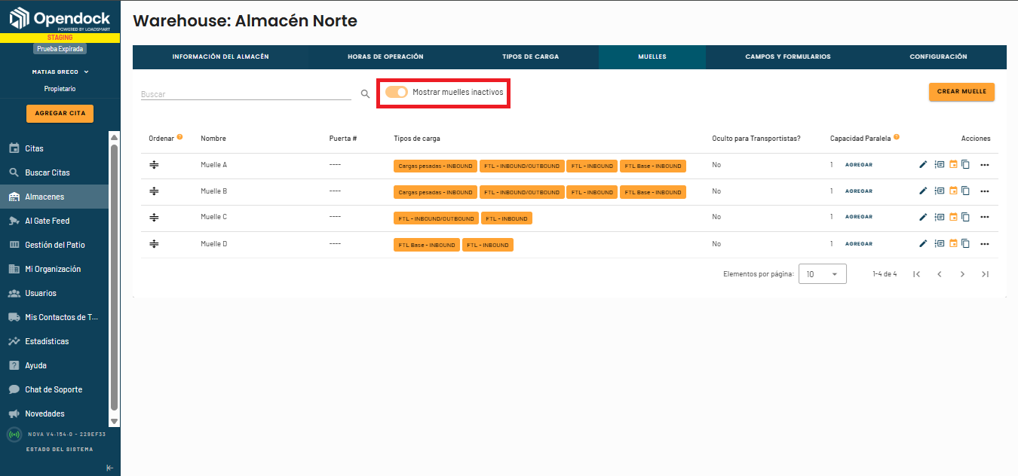Collapse the sidebar with the arrow icon

(x=109, y=468)
